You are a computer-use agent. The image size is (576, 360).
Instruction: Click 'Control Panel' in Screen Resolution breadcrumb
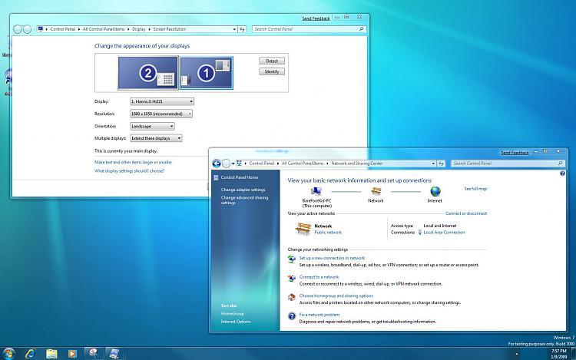pos(63,29)
